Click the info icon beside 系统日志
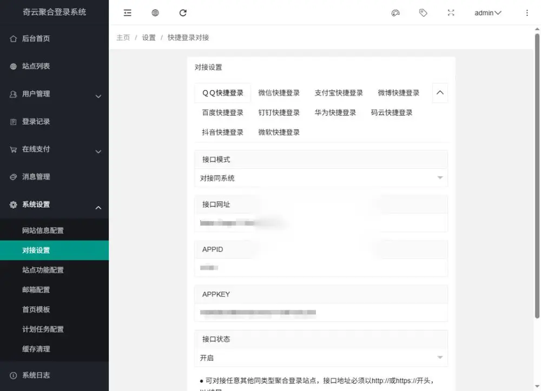 click(x=13, y=375)
